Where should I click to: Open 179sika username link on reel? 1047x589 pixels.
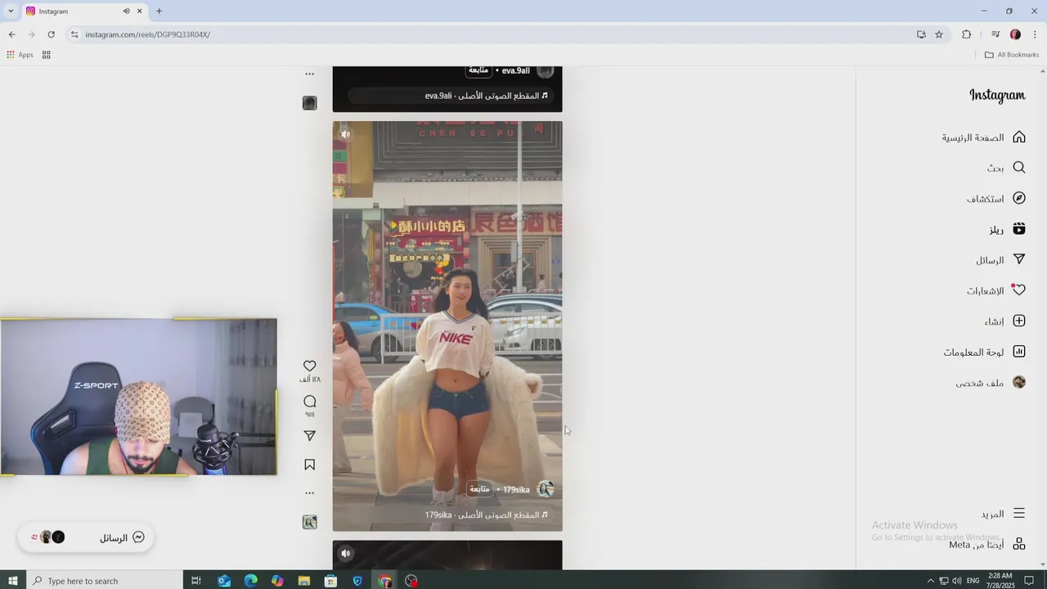tap(516, 489)
